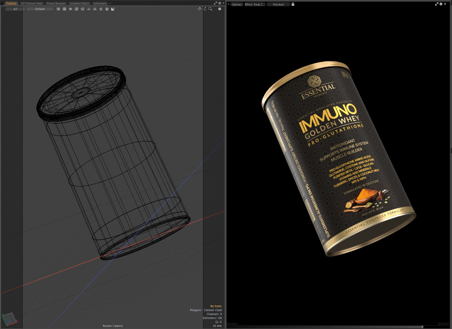The height and width of the screenshot is (329, 452).
Task: Click the double curved panel icon
Action: tap(107, 9)
